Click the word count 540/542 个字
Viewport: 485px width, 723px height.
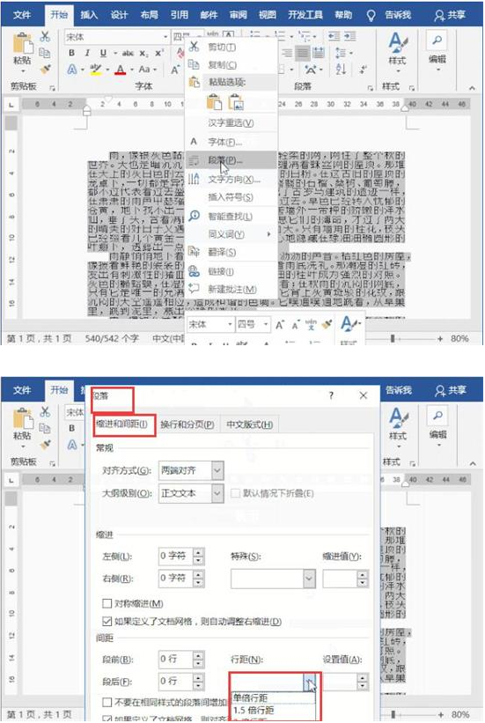point(112,338)
